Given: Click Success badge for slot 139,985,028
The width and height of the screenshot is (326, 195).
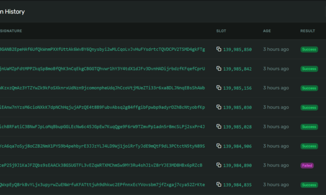Looking at the screenshot, I should tap(309, 127).
